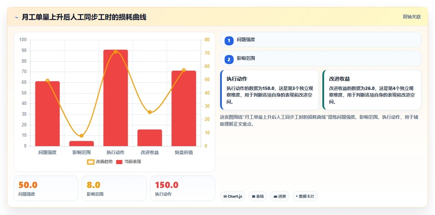This screenshot has width=435, height=215.
Task: Click the 双轴关联 label in header
Action: (x=412, y=17)
